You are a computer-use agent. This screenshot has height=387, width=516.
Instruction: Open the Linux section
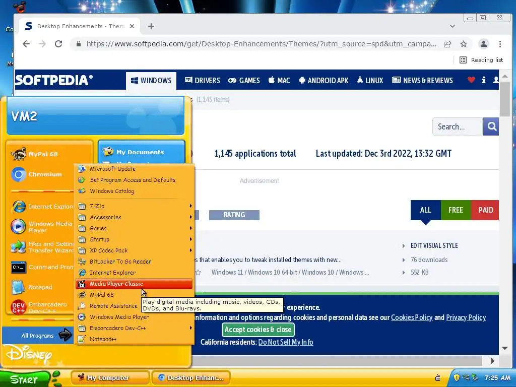(x=370, y=81)
